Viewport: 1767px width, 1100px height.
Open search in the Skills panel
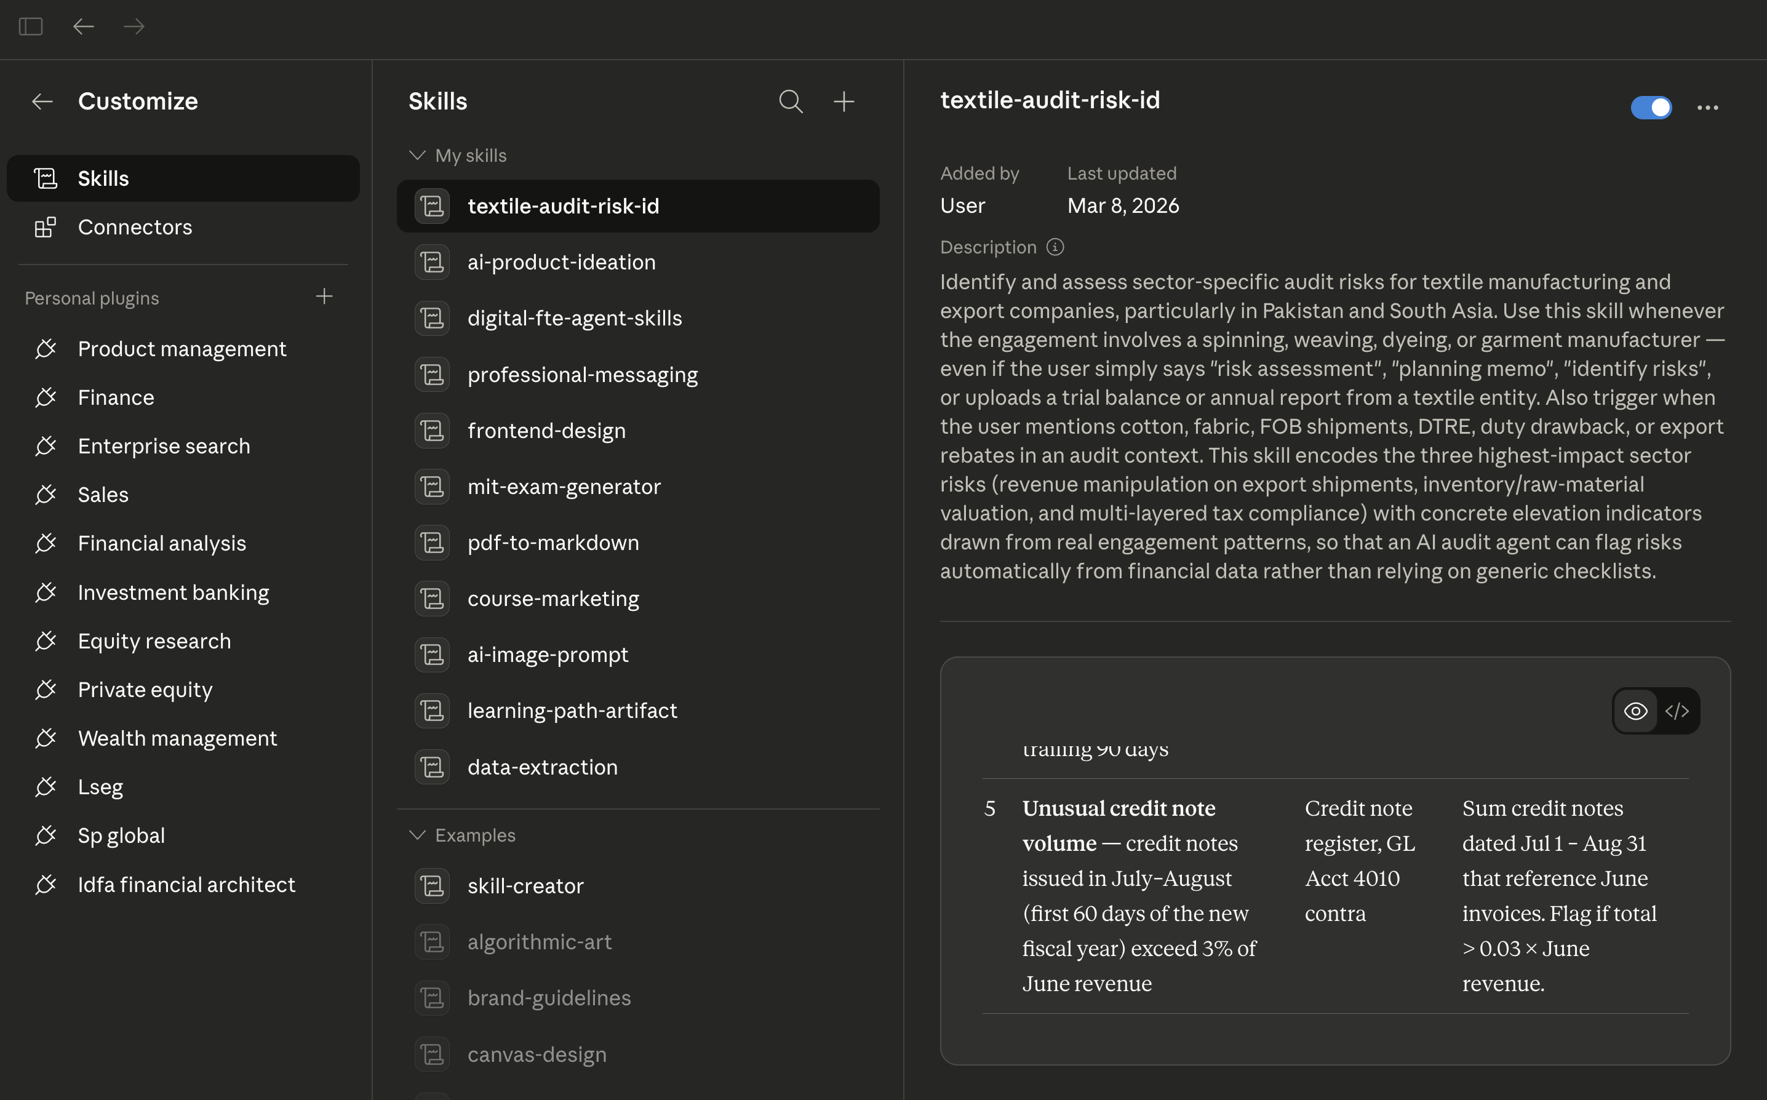(791, 102)
